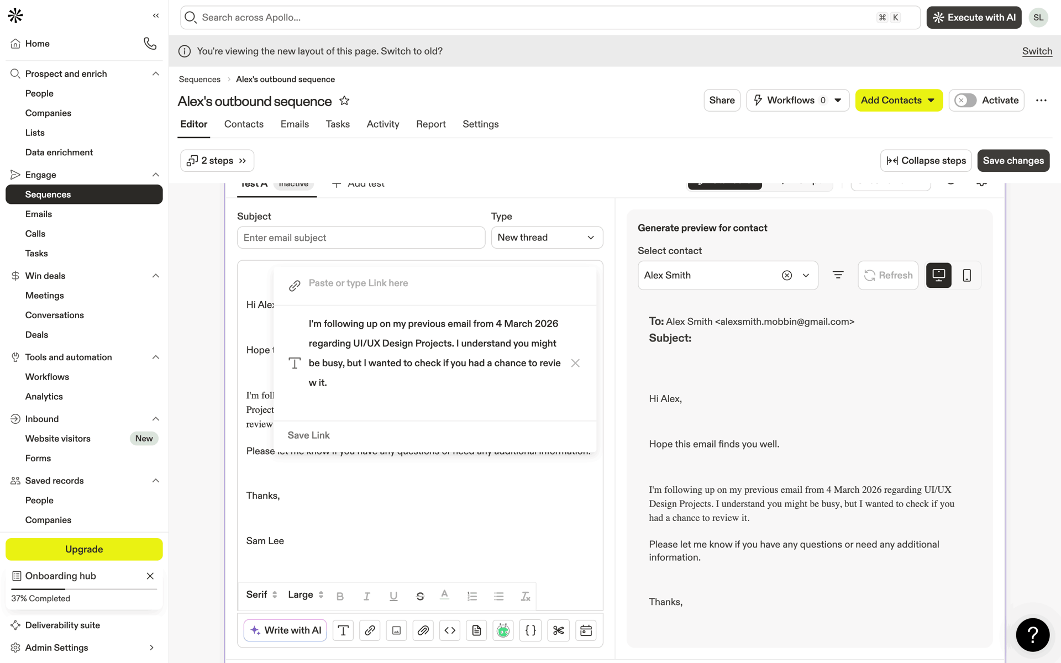
Task: Collapse the sidebar with double-chevron icon
Action: click(x=156, y=16)
